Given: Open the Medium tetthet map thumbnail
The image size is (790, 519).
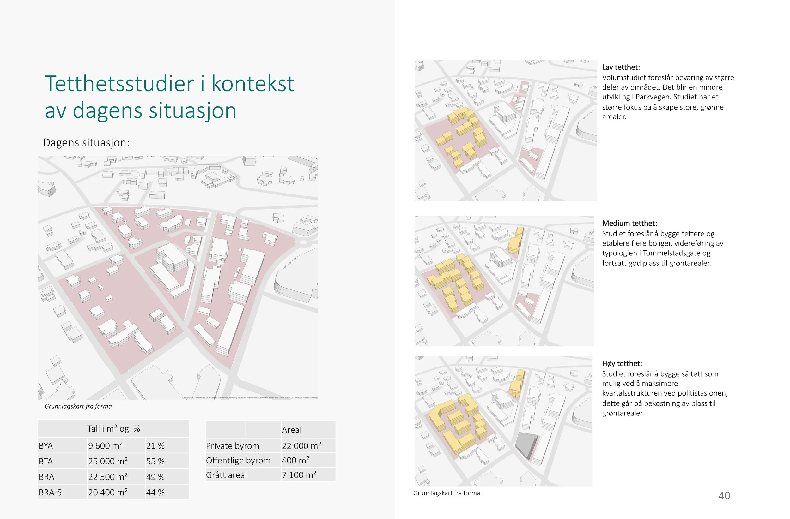Looking at the screenshot, I should click(x=504, y=281).
